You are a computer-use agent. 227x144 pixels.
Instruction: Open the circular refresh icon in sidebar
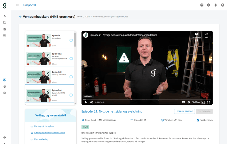click(5, 93)
